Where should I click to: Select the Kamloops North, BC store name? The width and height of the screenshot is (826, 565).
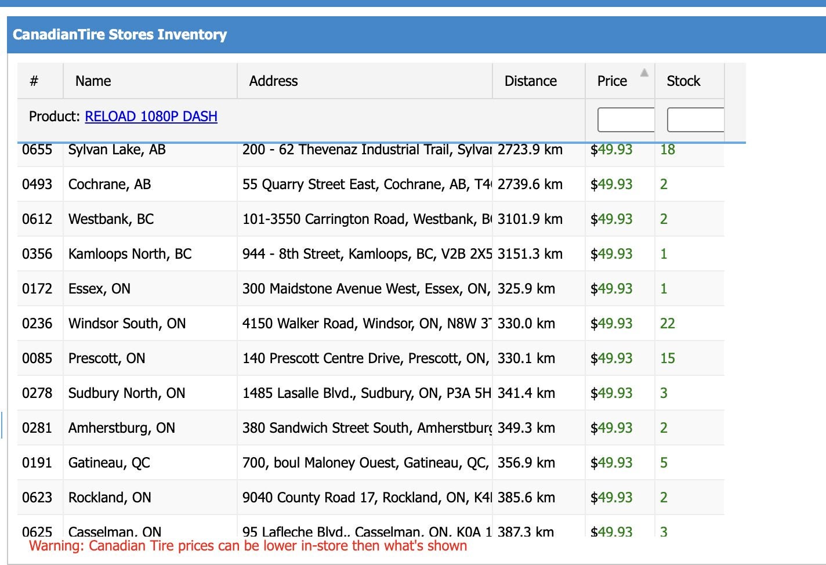[130, 254]
